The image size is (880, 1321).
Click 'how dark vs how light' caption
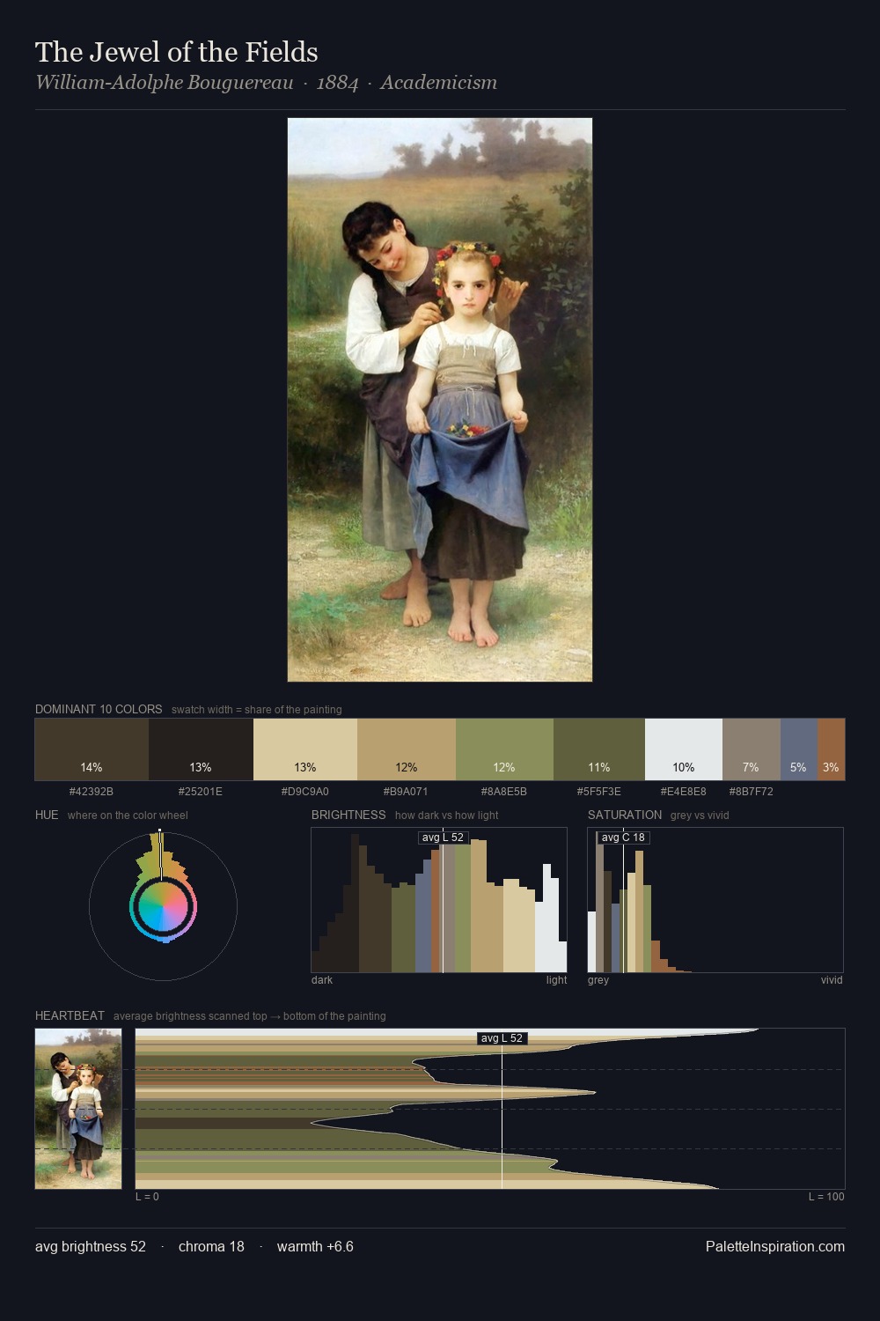point(447,815)
